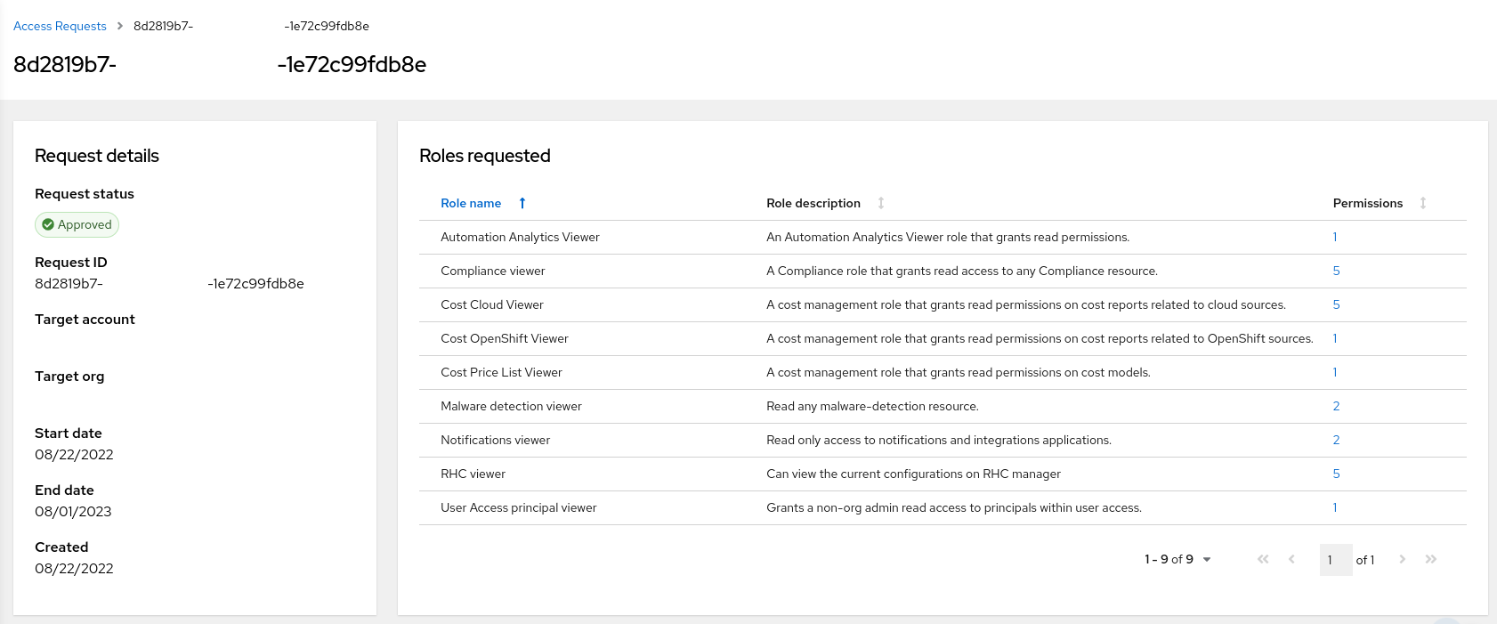
Task: Open permissions count for Compliance viewer
Action: click(x=1336, y=271)
